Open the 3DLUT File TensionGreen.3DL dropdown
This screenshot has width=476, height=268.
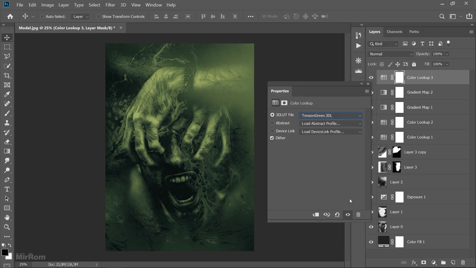coord(331,115)
